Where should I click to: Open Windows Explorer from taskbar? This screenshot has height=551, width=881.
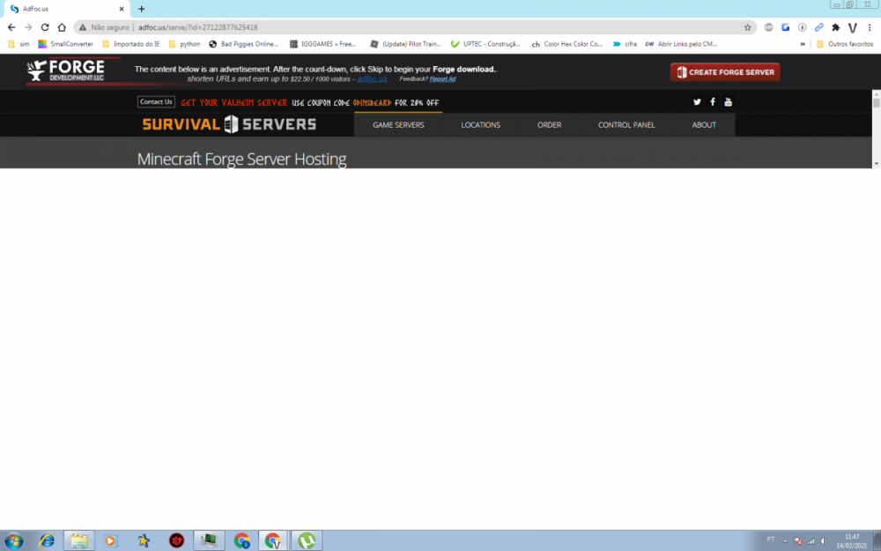pyautogui.click(x=78, y=541)
